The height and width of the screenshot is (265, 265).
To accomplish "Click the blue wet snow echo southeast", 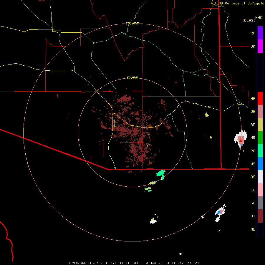I will 219,212.
